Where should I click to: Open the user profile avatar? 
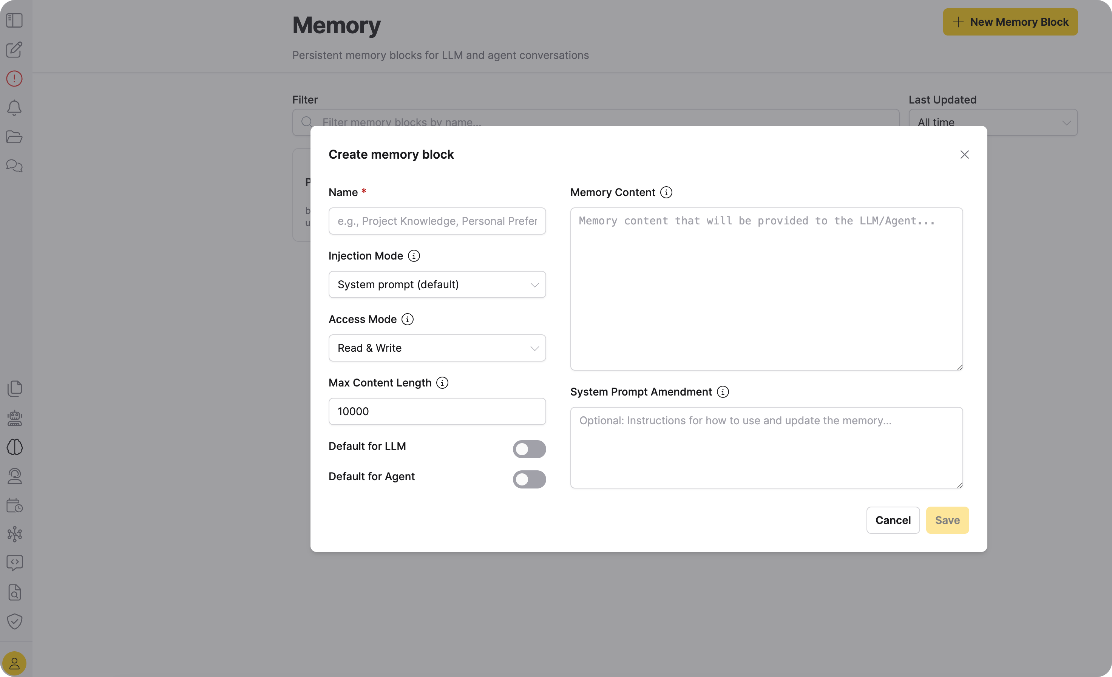click(14, 663)
